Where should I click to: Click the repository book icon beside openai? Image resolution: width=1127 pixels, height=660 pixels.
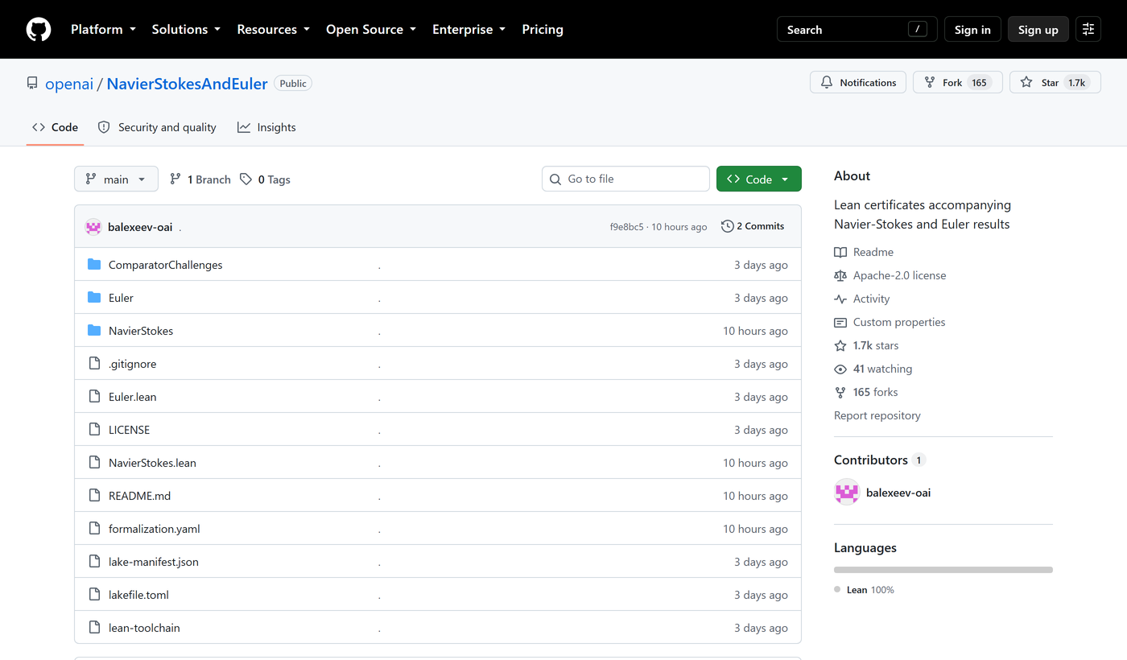pyautogui.click(x=32, y=84)
